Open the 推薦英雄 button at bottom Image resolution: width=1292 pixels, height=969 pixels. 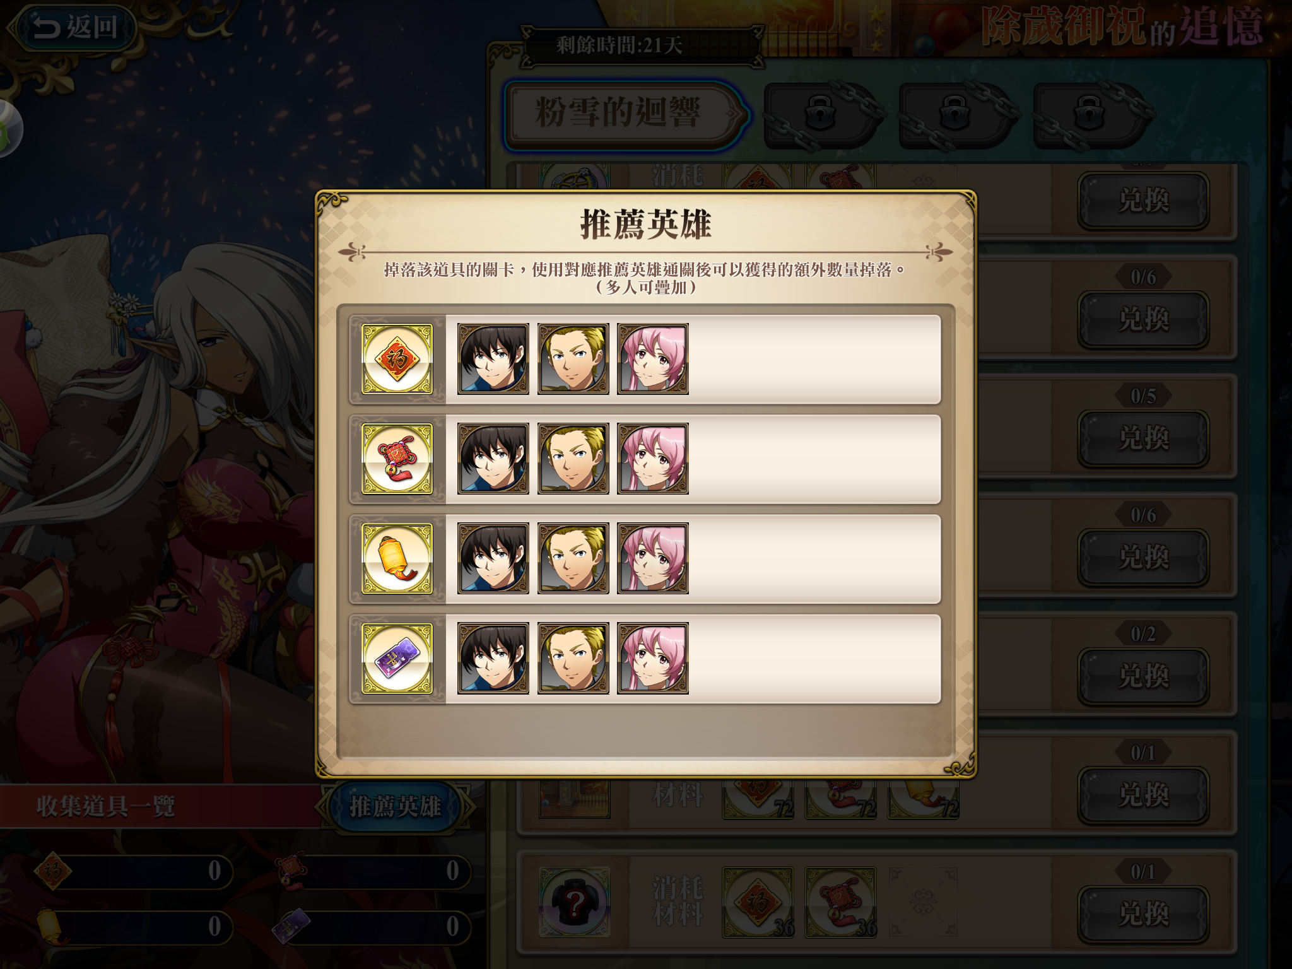396,806
